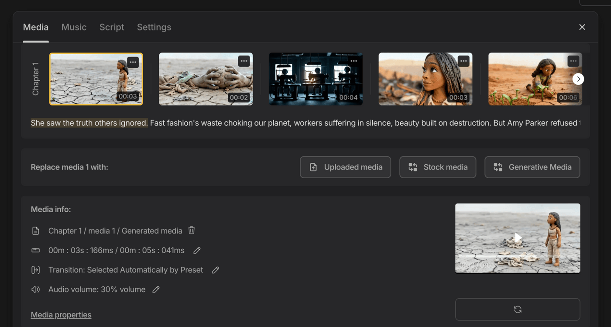611x327 pixels.
Task: Open options menu on clay hands thumbnail
Action: (x=244, y=61)
